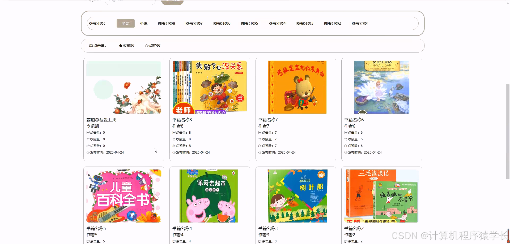
Task: Click author text 作者6
Action: pos(350,126)
